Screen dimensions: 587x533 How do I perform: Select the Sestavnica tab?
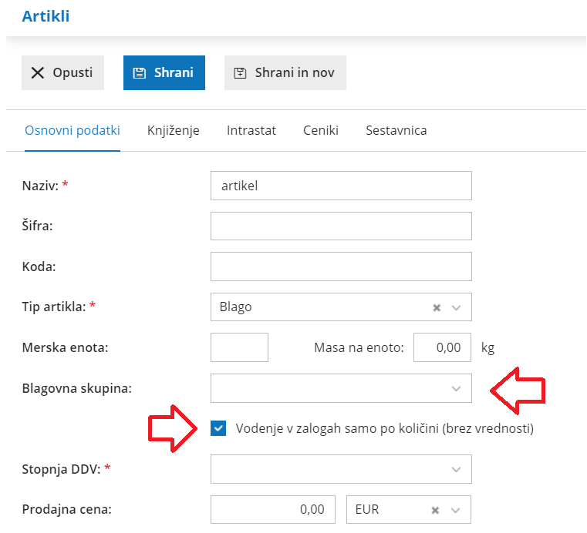[396, 130]
